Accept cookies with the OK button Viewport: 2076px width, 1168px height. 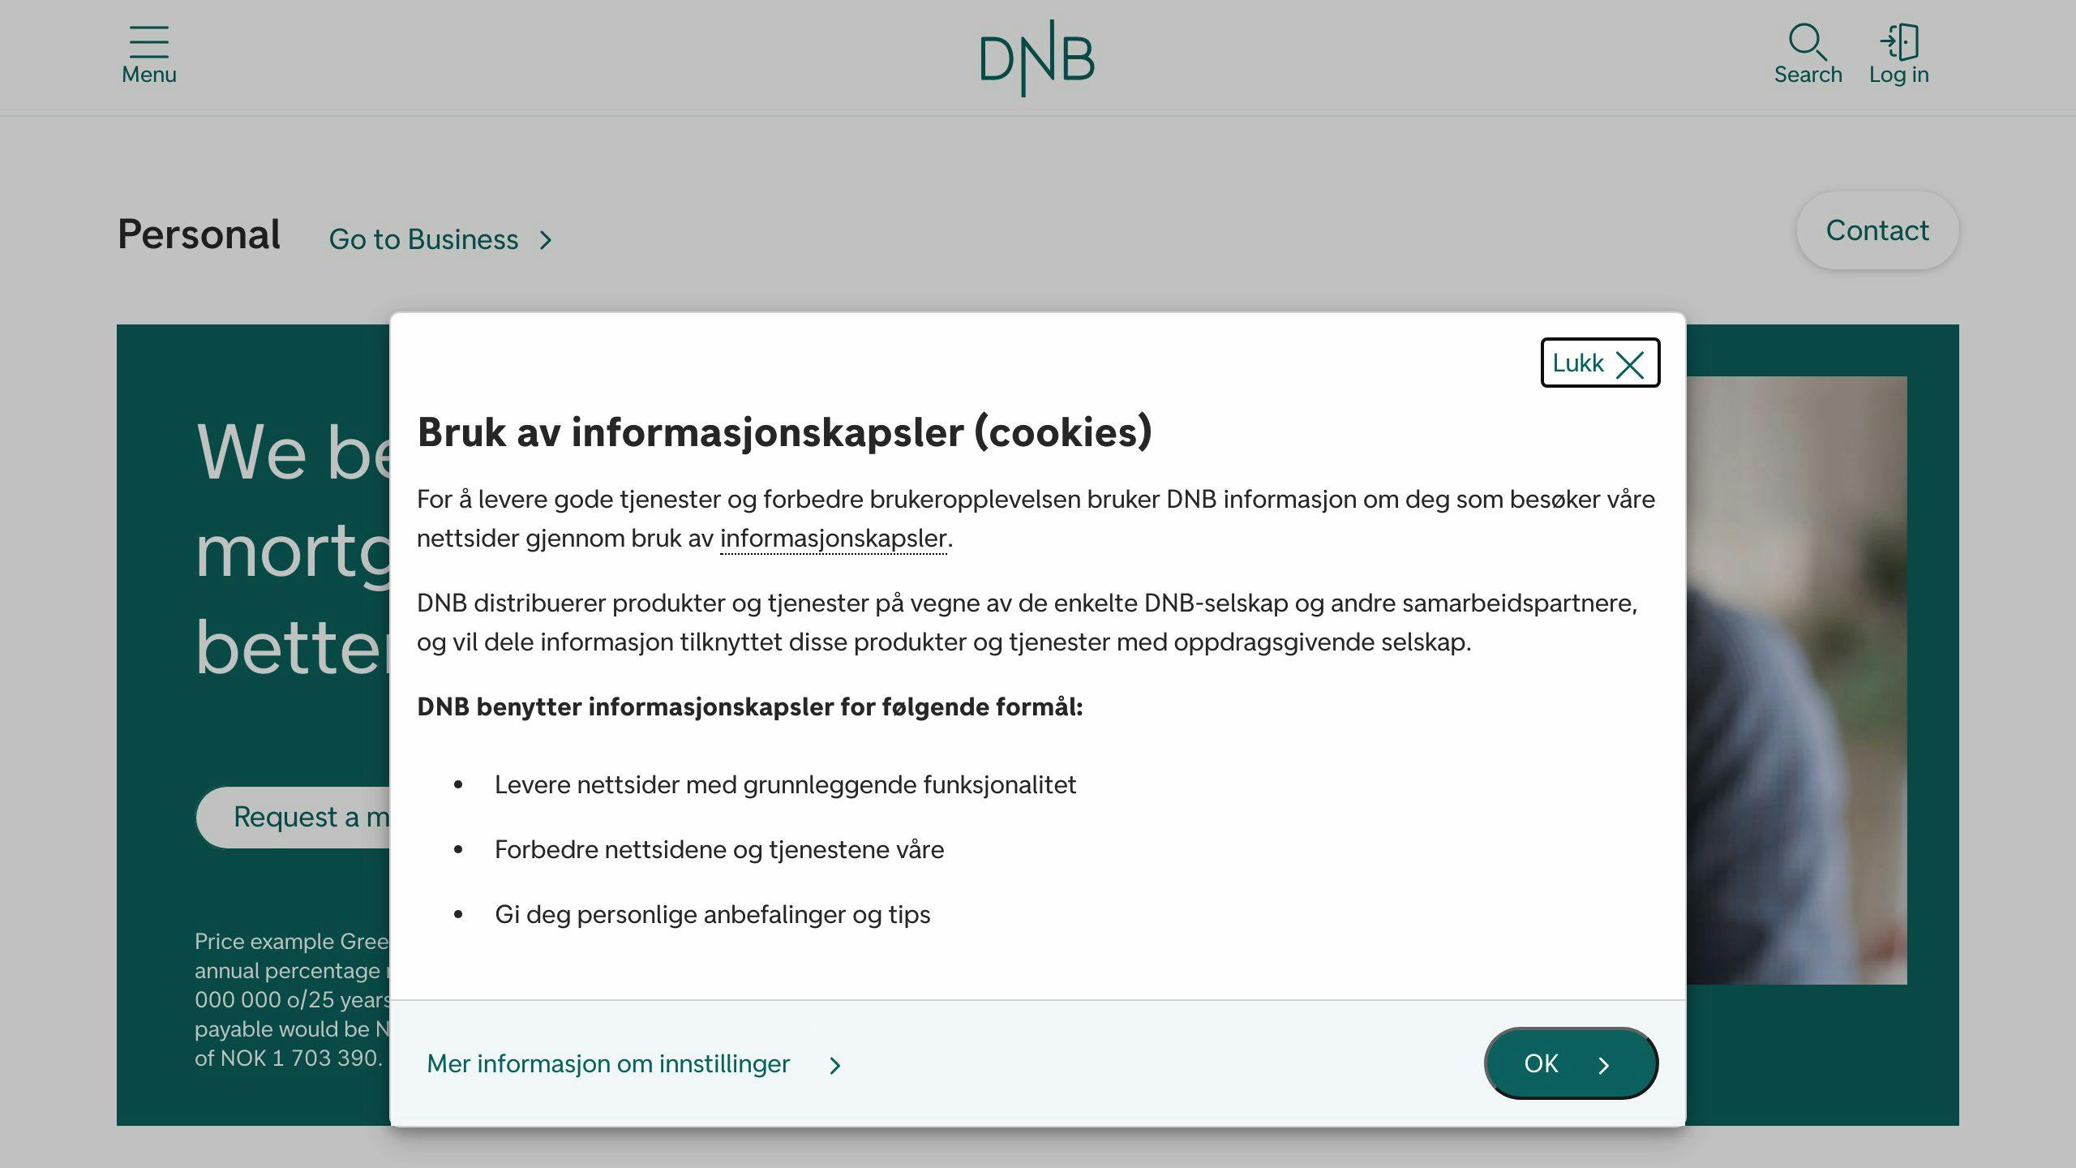pyautogui.click(x=1571, y=1063)
